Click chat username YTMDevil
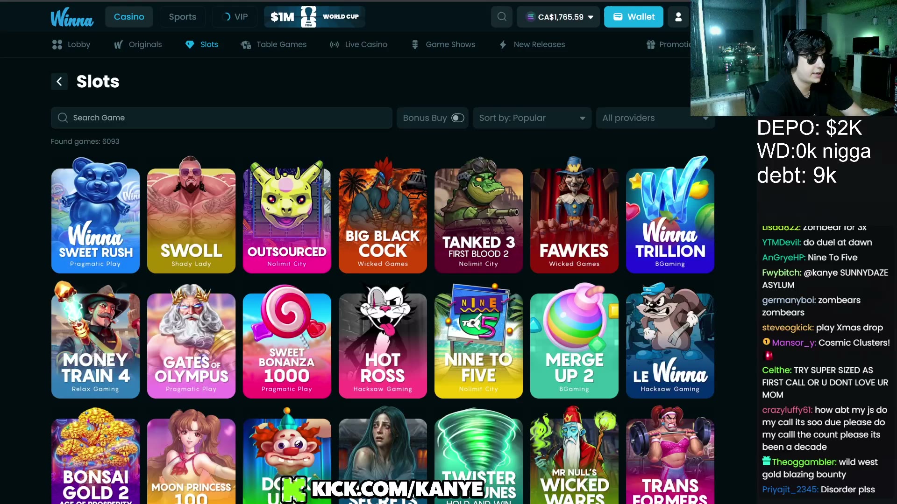897x504 pixels. [x=781, y=243]
